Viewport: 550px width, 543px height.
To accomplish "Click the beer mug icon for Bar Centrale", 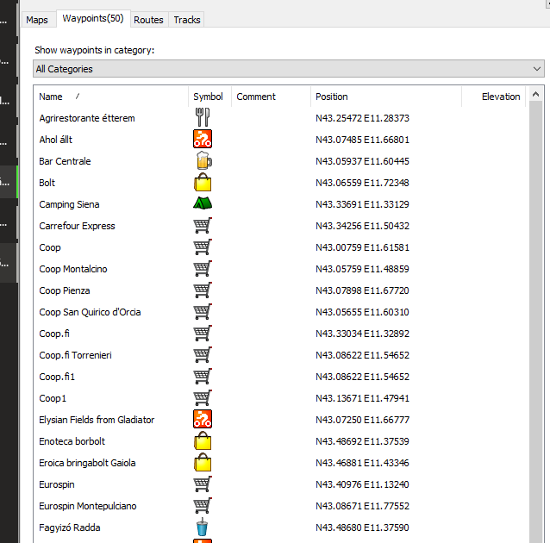I will 203,160.
